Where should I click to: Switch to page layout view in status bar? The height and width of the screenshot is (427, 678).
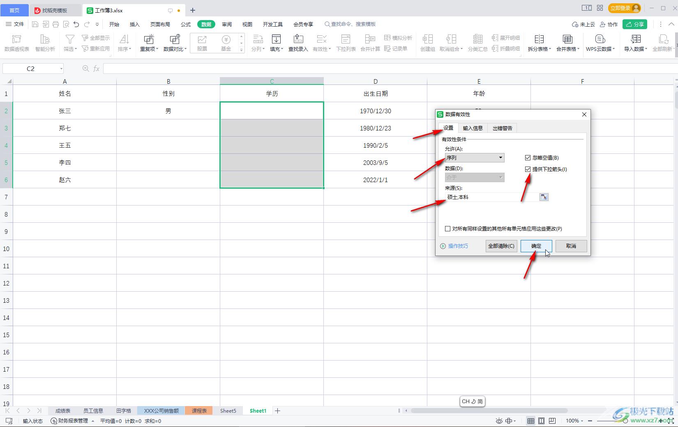[x=542, y=421]
